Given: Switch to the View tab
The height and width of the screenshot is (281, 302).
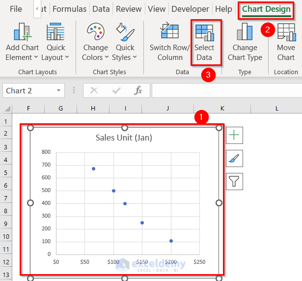Looking at the screenshot, I should tap(157, 9).
